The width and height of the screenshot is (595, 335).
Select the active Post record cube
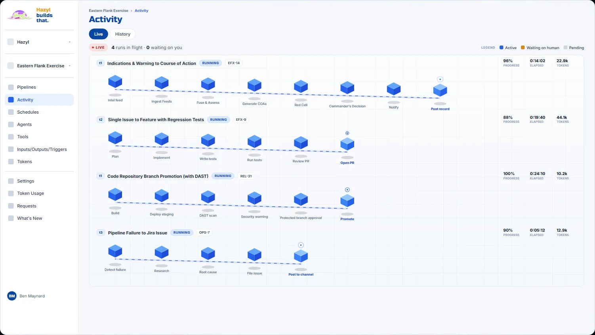click(440, 90)
